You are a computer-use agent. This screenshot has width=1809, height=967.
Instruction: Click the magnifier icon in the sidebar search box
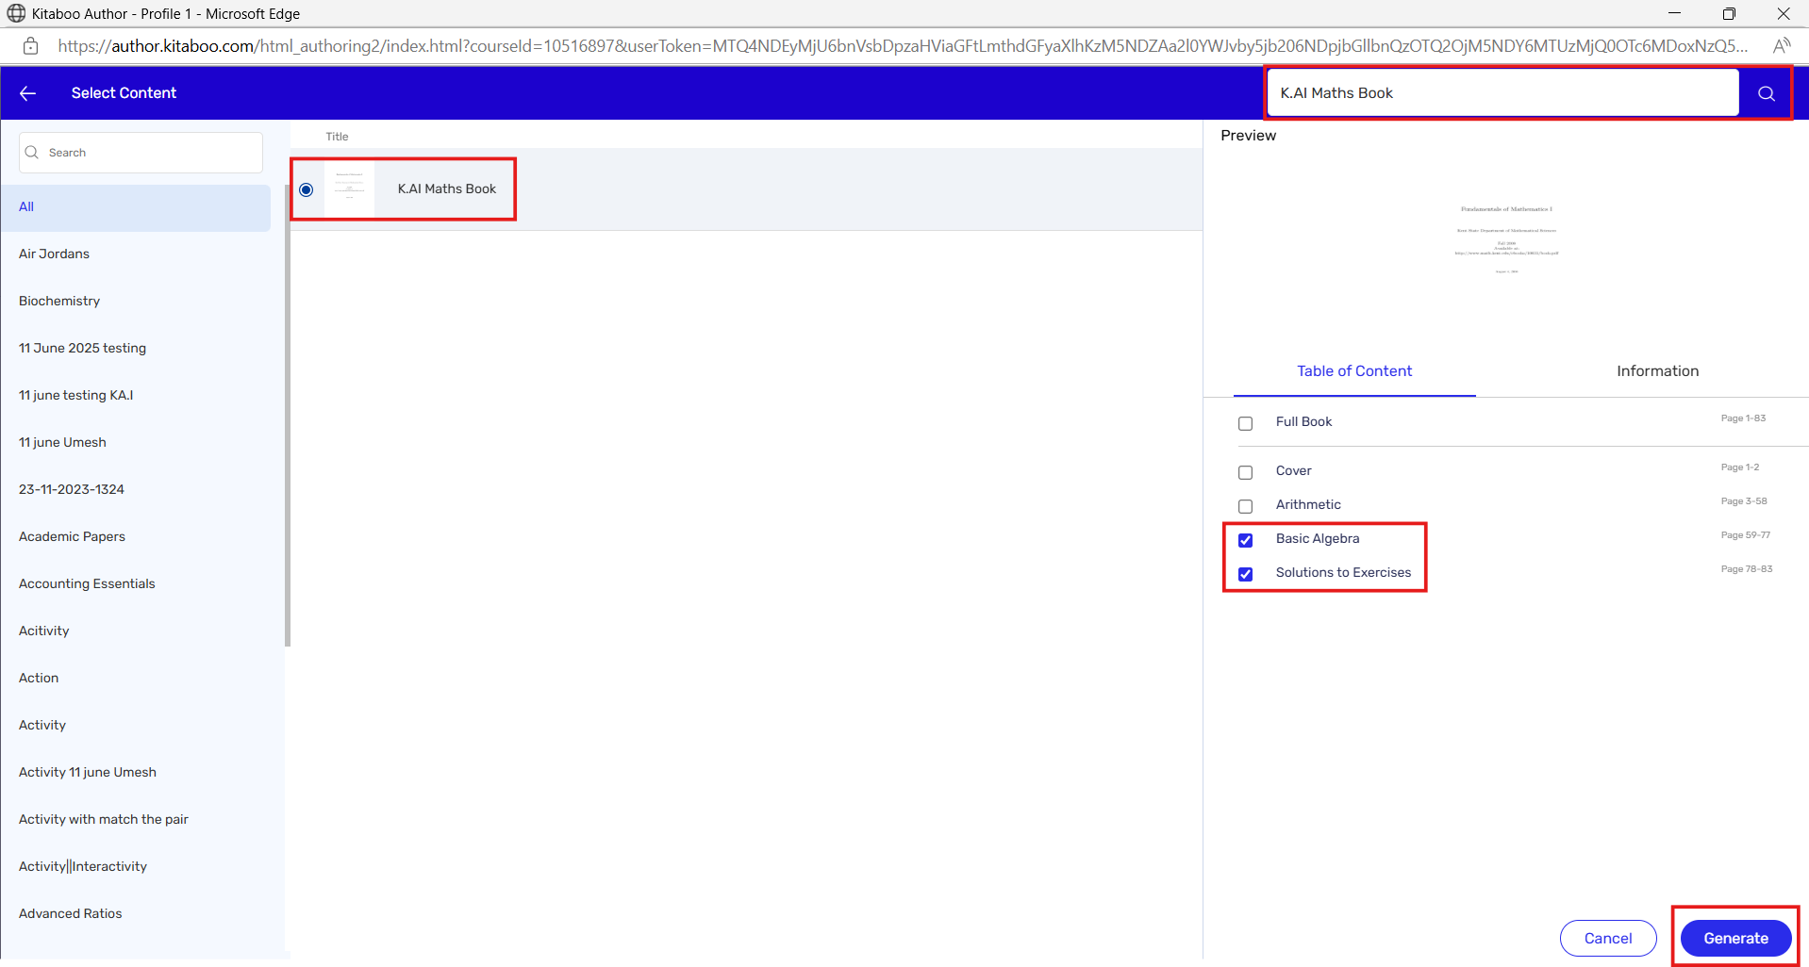click(x=32, y=152)
